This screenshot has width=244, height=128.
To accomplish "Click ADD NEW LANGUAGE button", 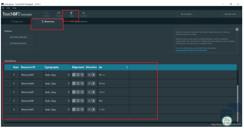I will pos(18,37).
